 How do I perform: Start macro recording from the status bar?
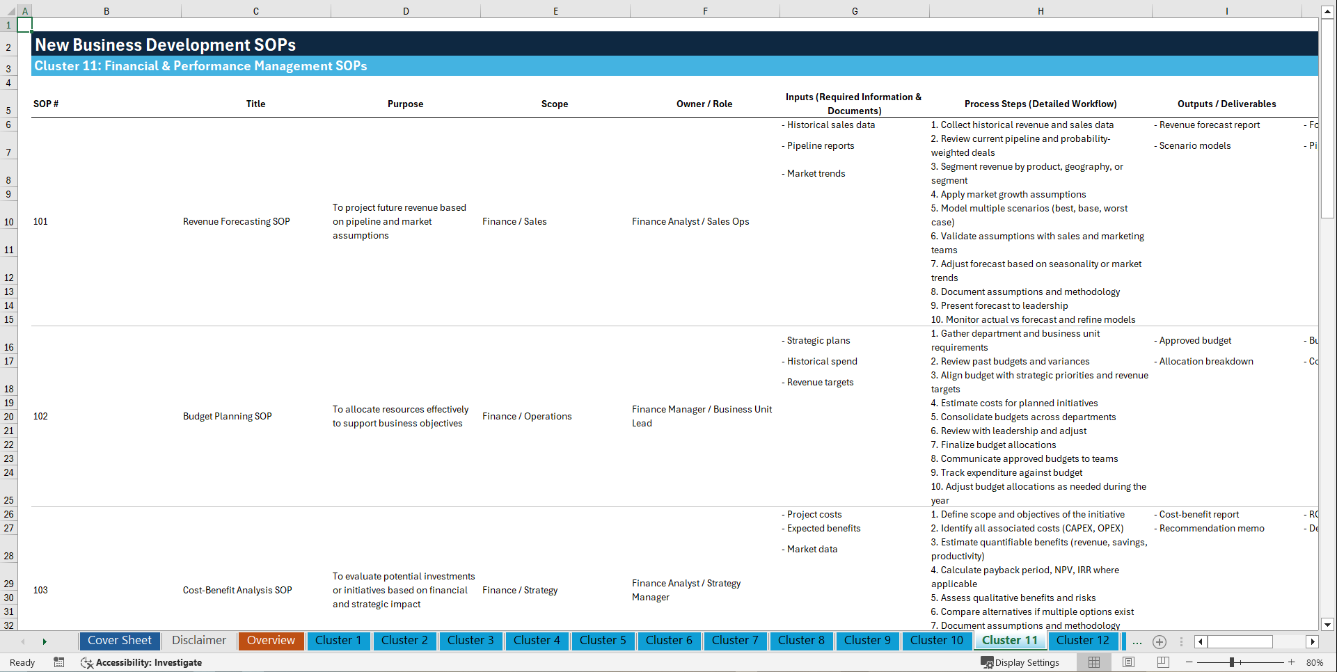59,662
